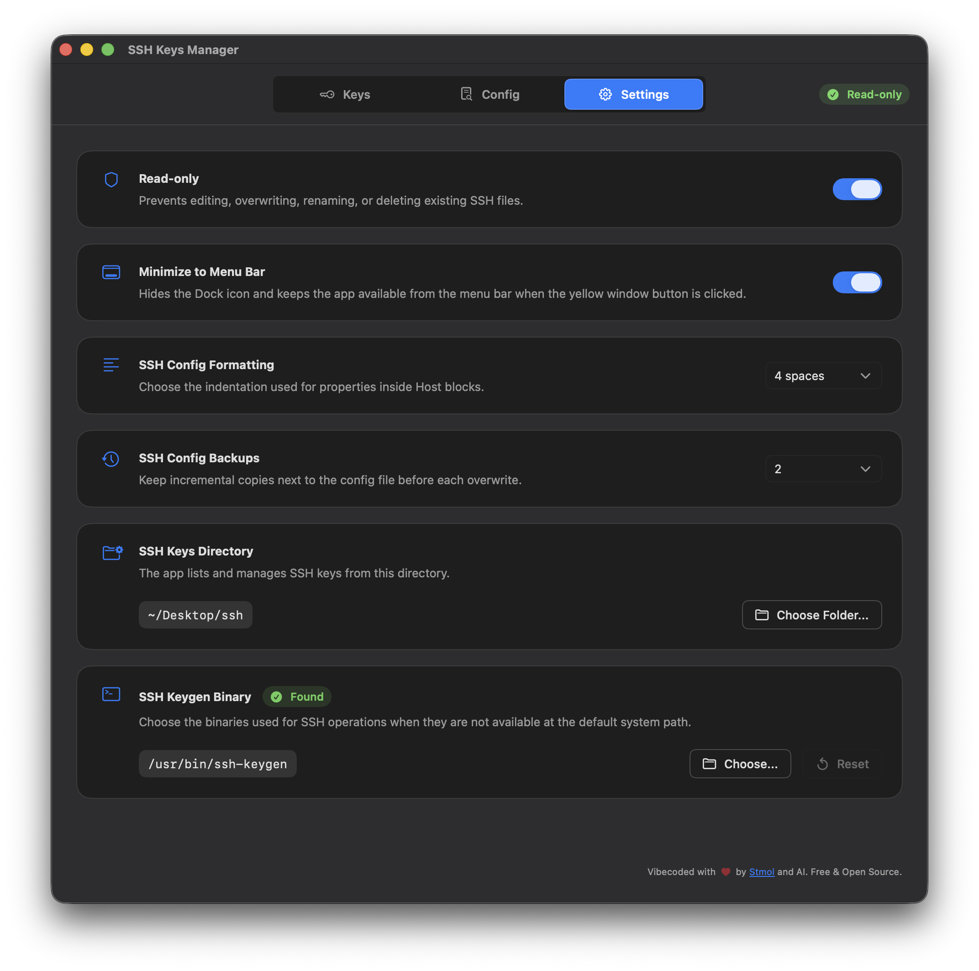Click the circular arrow icon in Reset button

point(822,764)
